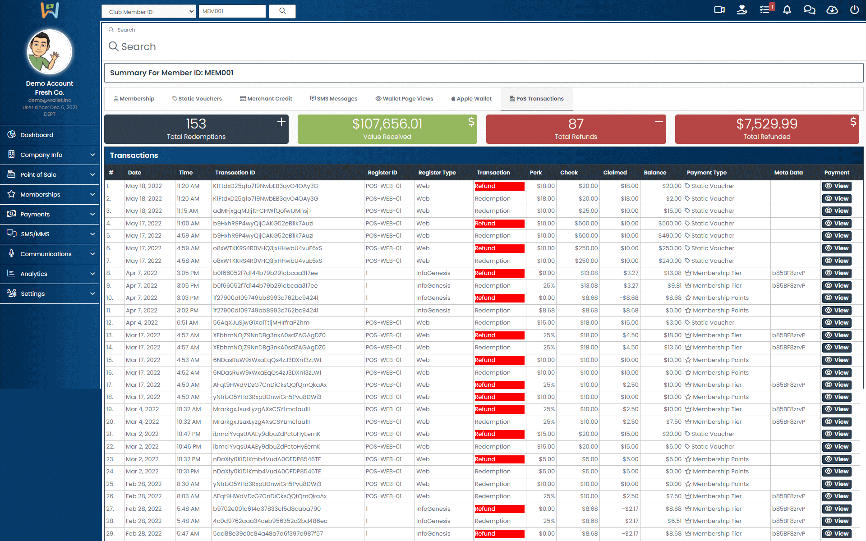The width and height of the screenshot is (866, 541).
Task: Click the video camera icon in header
Action: coord(719,10)
